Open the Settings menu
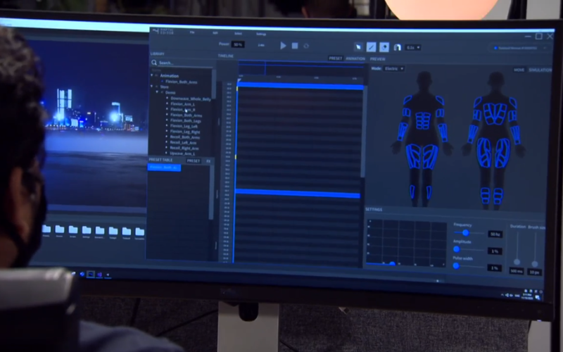This screenshot has width=563, height=352. (261, 34)
